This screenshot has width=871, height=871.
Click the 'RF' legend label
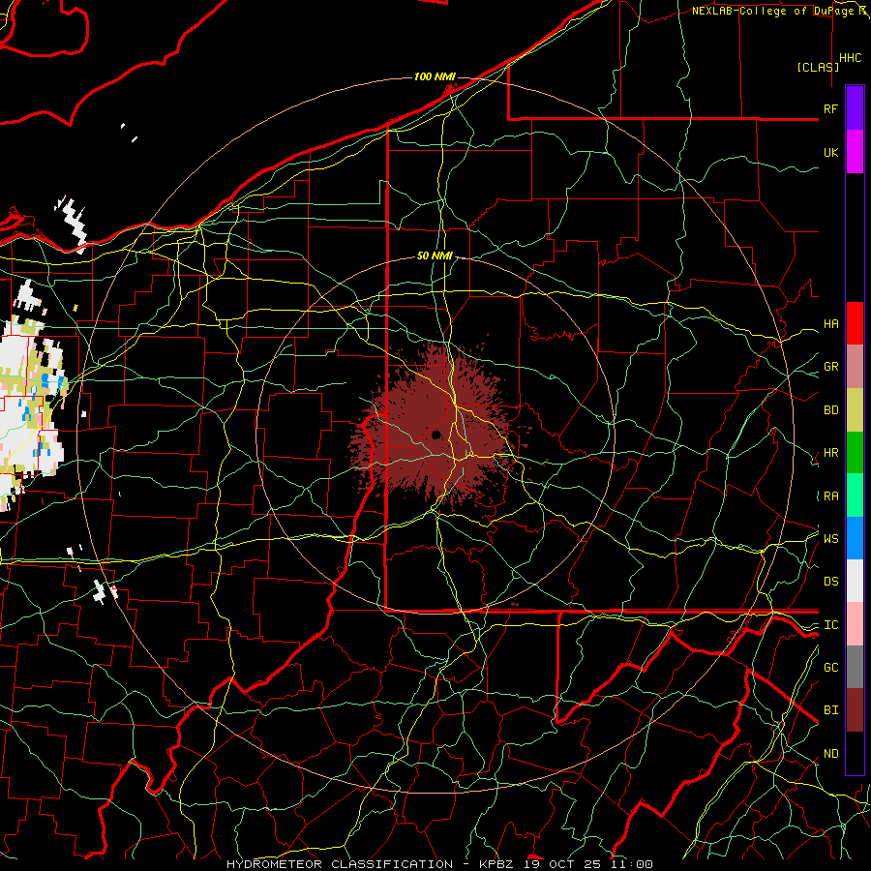point(830,108)
